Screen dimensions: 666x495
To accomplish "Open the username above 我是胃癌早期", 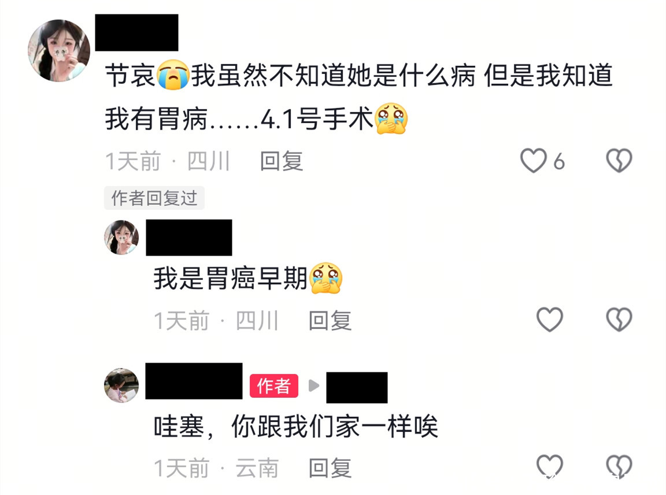I will 189,238.
